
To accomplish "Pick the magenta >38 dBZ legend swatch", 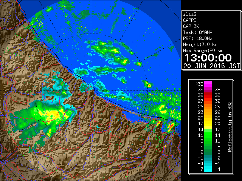I will pyautogui.click(x=208, y=84).
